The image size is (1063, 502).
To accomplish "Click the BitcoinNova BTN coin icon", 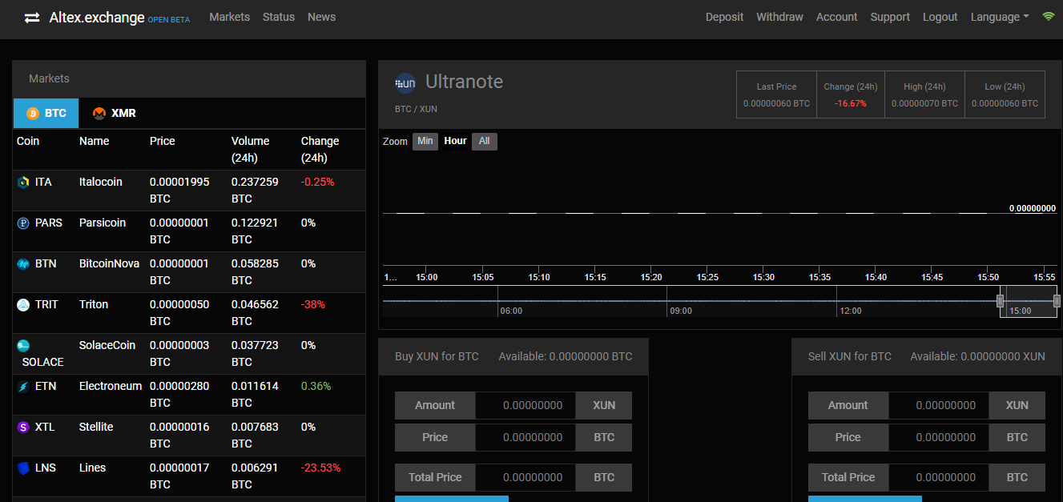I will tap(23, 264).
